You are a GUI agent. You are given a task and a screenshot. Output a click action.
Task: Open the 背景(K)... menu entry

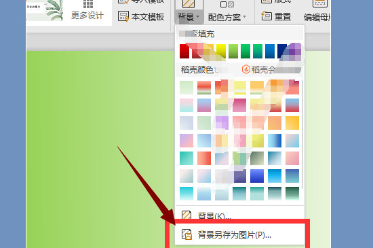pos(240,215)
